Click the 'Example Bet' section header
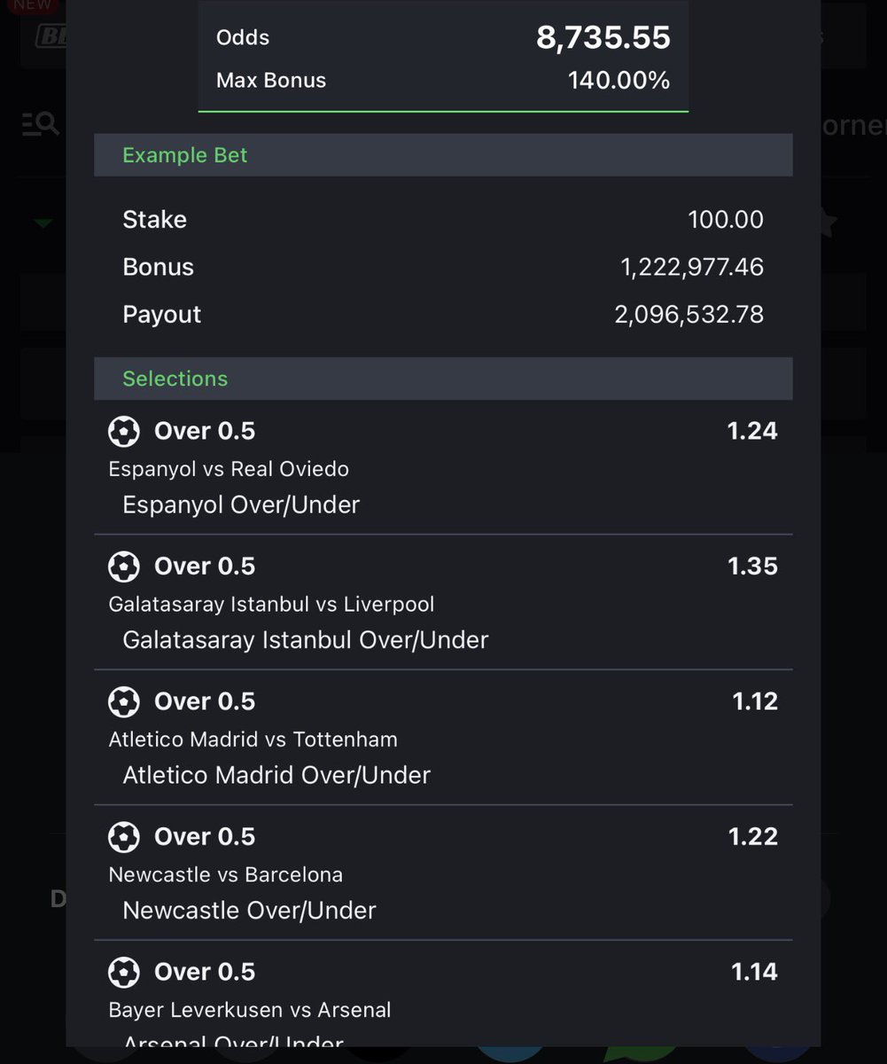887x1064 pixels. 443,155
